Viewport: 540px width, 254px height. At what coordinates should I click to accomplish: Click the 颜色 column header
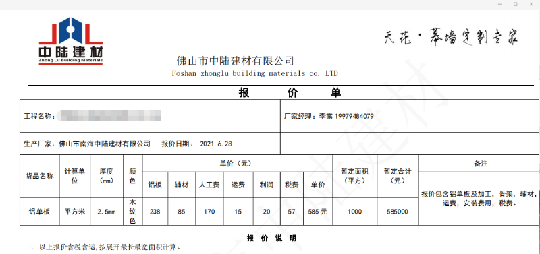132,176
